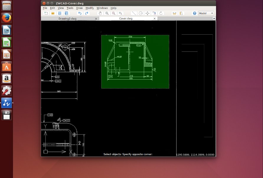Open the Files manager from the dock

[6, 6]
